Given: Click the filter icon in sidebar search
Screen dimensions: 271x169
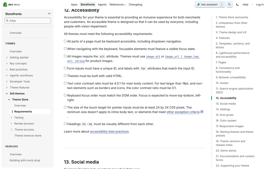Looking at the screenshot, I should tap(7, 21).
